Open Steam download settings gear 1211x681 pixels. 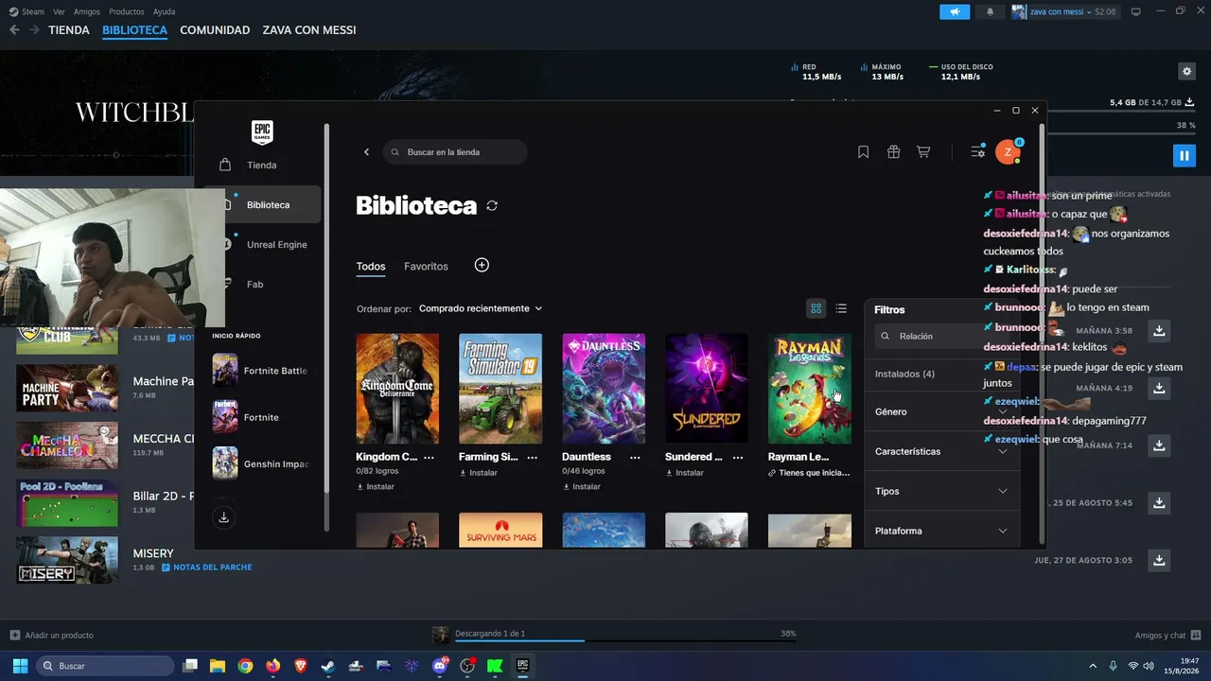pyautogui.click(x=1186, y=71)
